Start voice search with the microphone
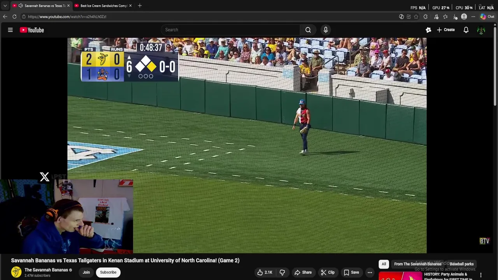Screen dimensions: 498x280 tap(326, 30)
